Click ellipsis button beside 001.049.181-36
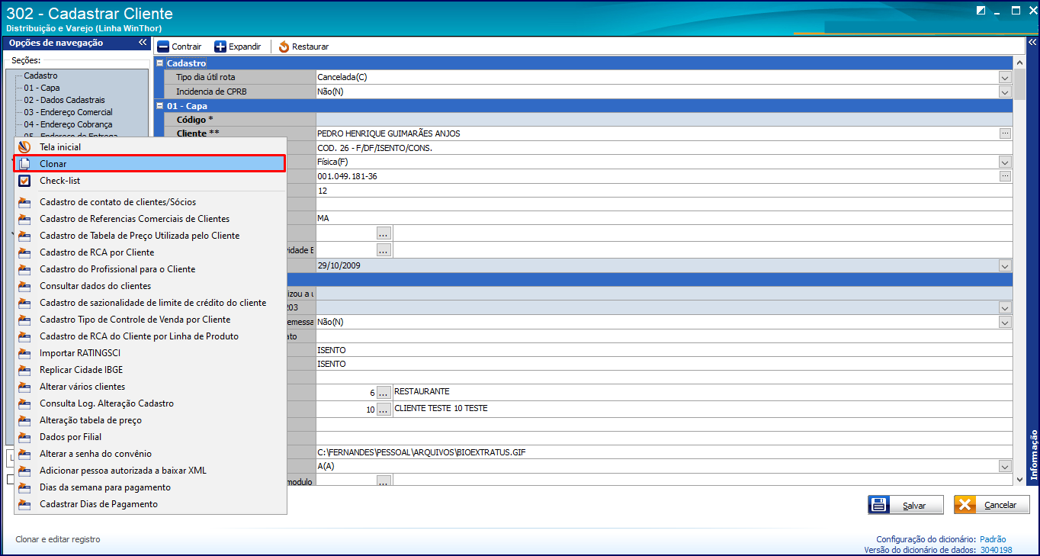Image resolution: width=1040 pixels, height=556 pixels. 1005,176
